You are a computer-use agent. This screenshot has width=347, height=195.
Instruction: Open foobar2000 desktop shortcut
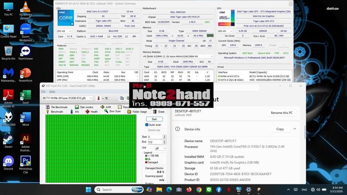pyautogui.click(x=8, y=119)
